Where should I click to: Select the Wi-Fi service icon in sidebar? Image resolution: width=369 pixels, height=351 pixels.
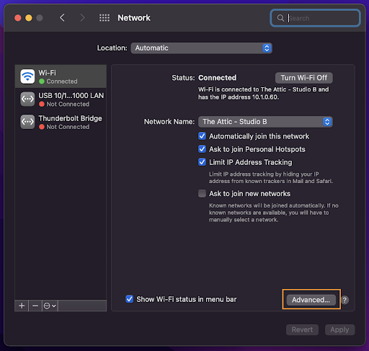coord(27,76)
